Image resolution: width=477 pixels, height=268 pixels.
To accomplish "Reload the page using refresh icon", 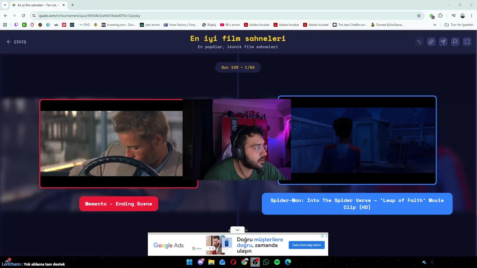I will pos(23,16).
